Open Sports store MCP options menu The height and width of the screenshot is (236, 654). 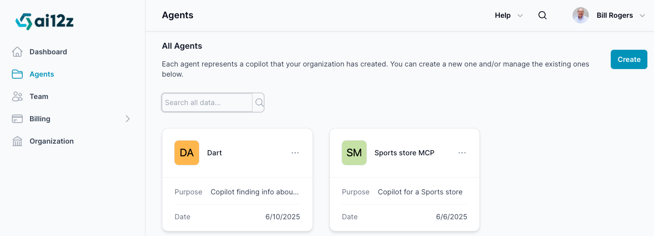click(462, 153)
